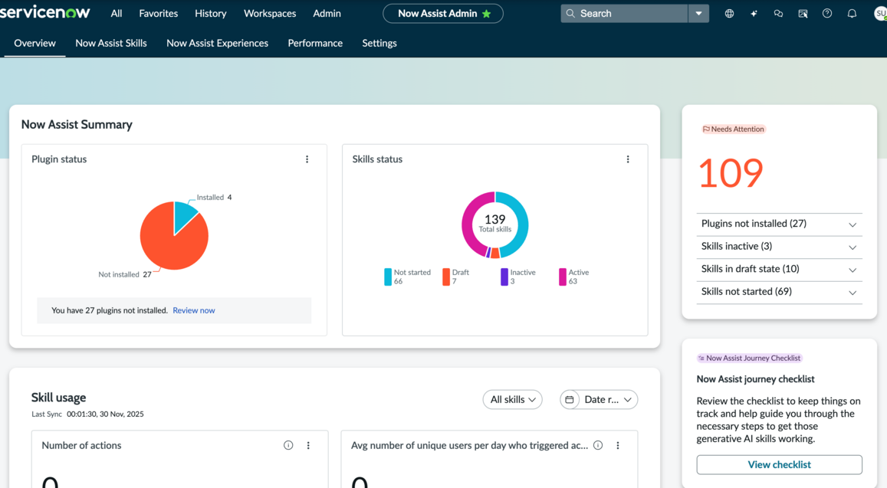Open Plugin status card options menu

coord(307,159)
